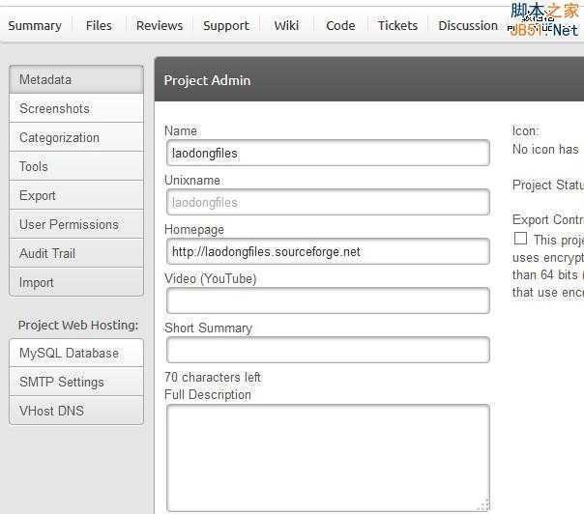Click the Project Admin header title
This screenshot has width=584, height=514.
207,80
